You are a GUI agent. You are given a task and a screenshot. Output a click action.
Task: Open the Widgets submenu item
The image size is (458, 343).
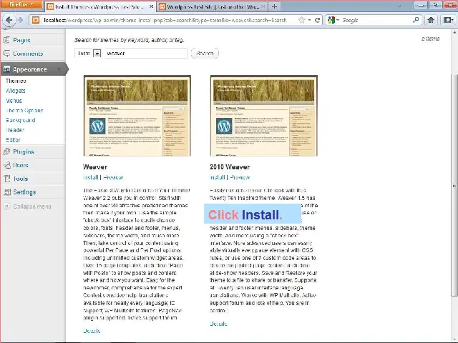point(16,91)
